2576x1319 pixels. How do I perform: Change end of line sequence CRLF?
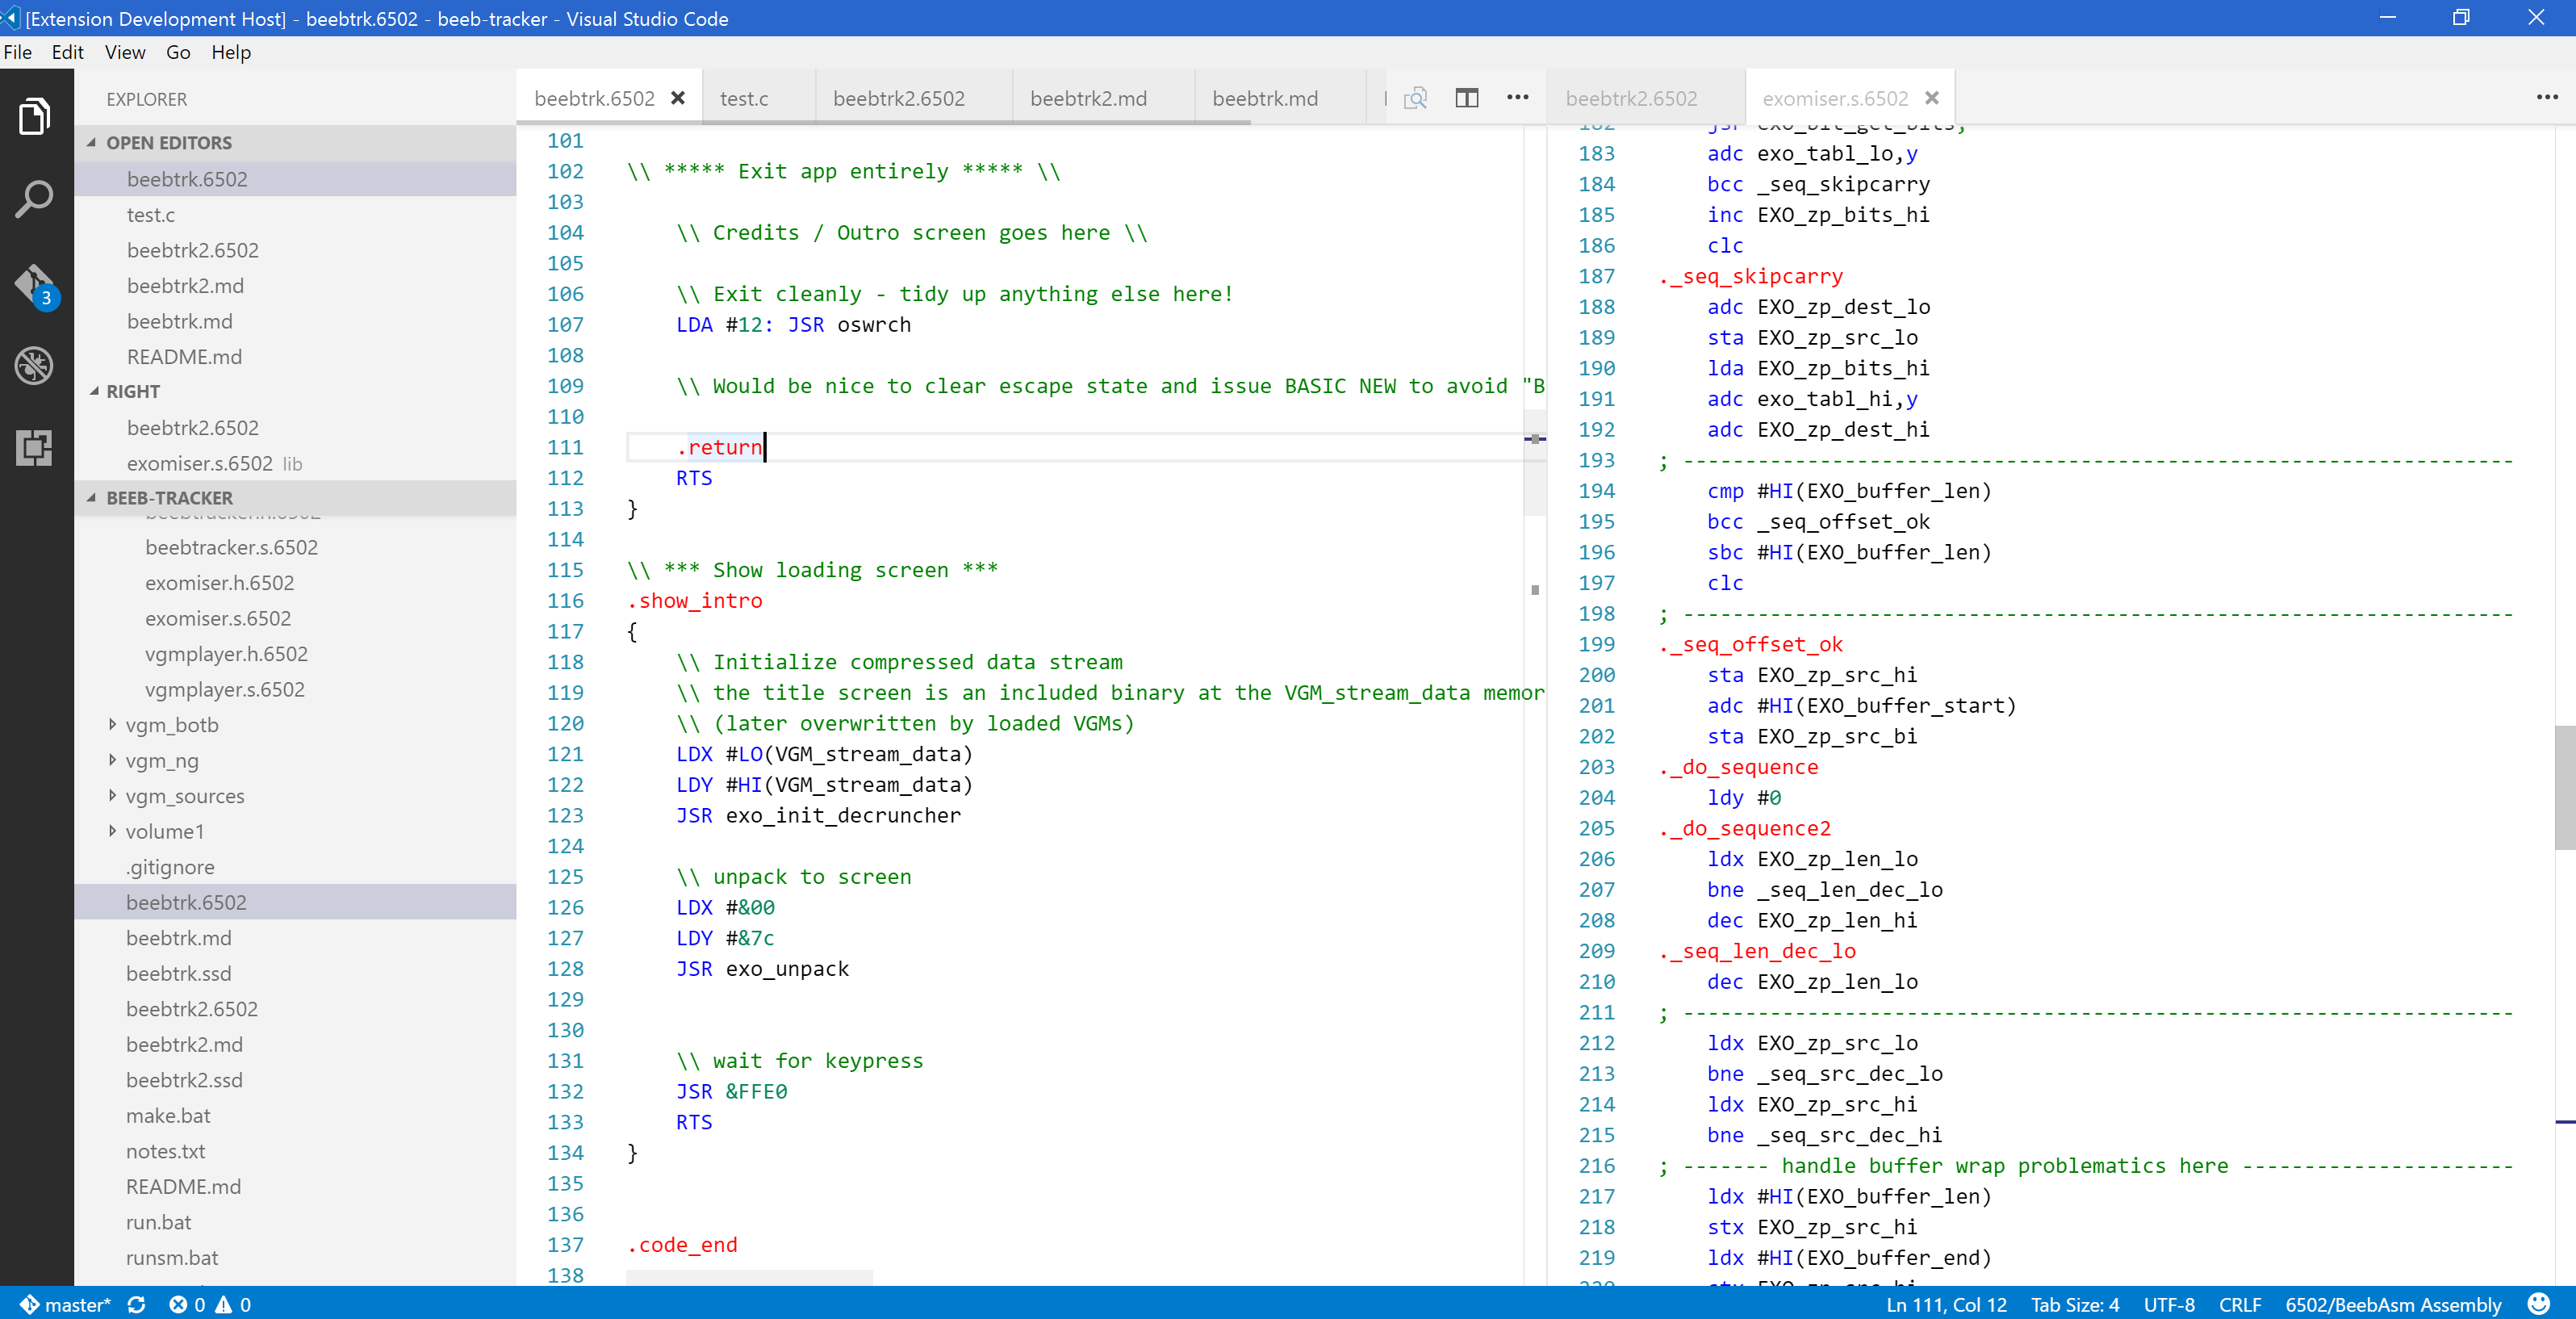(x=2239, y=1304)
